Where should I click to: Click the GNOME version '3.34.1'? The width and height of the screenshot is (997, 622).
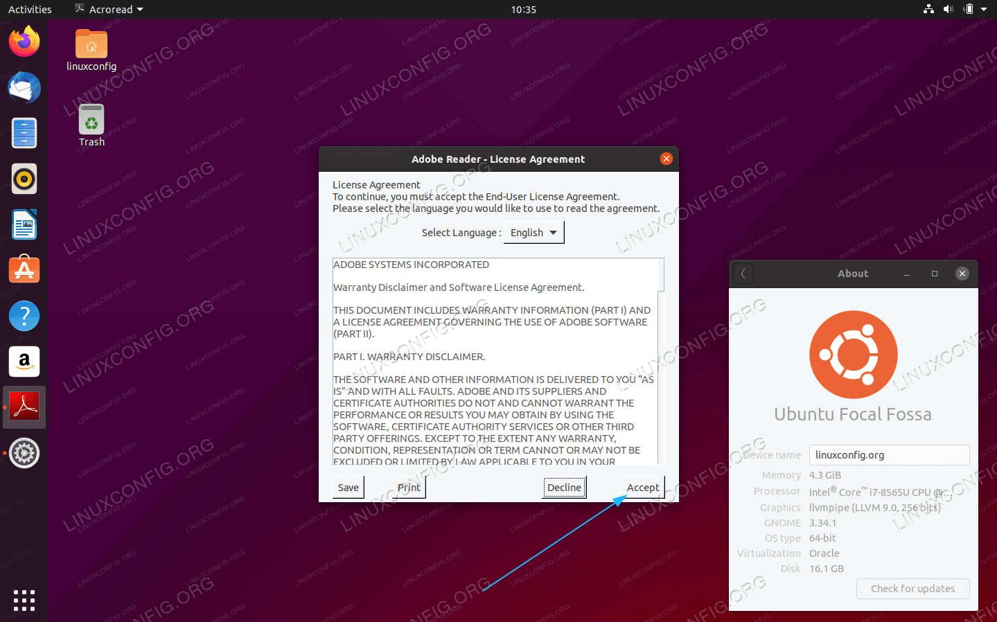point(823,523)
